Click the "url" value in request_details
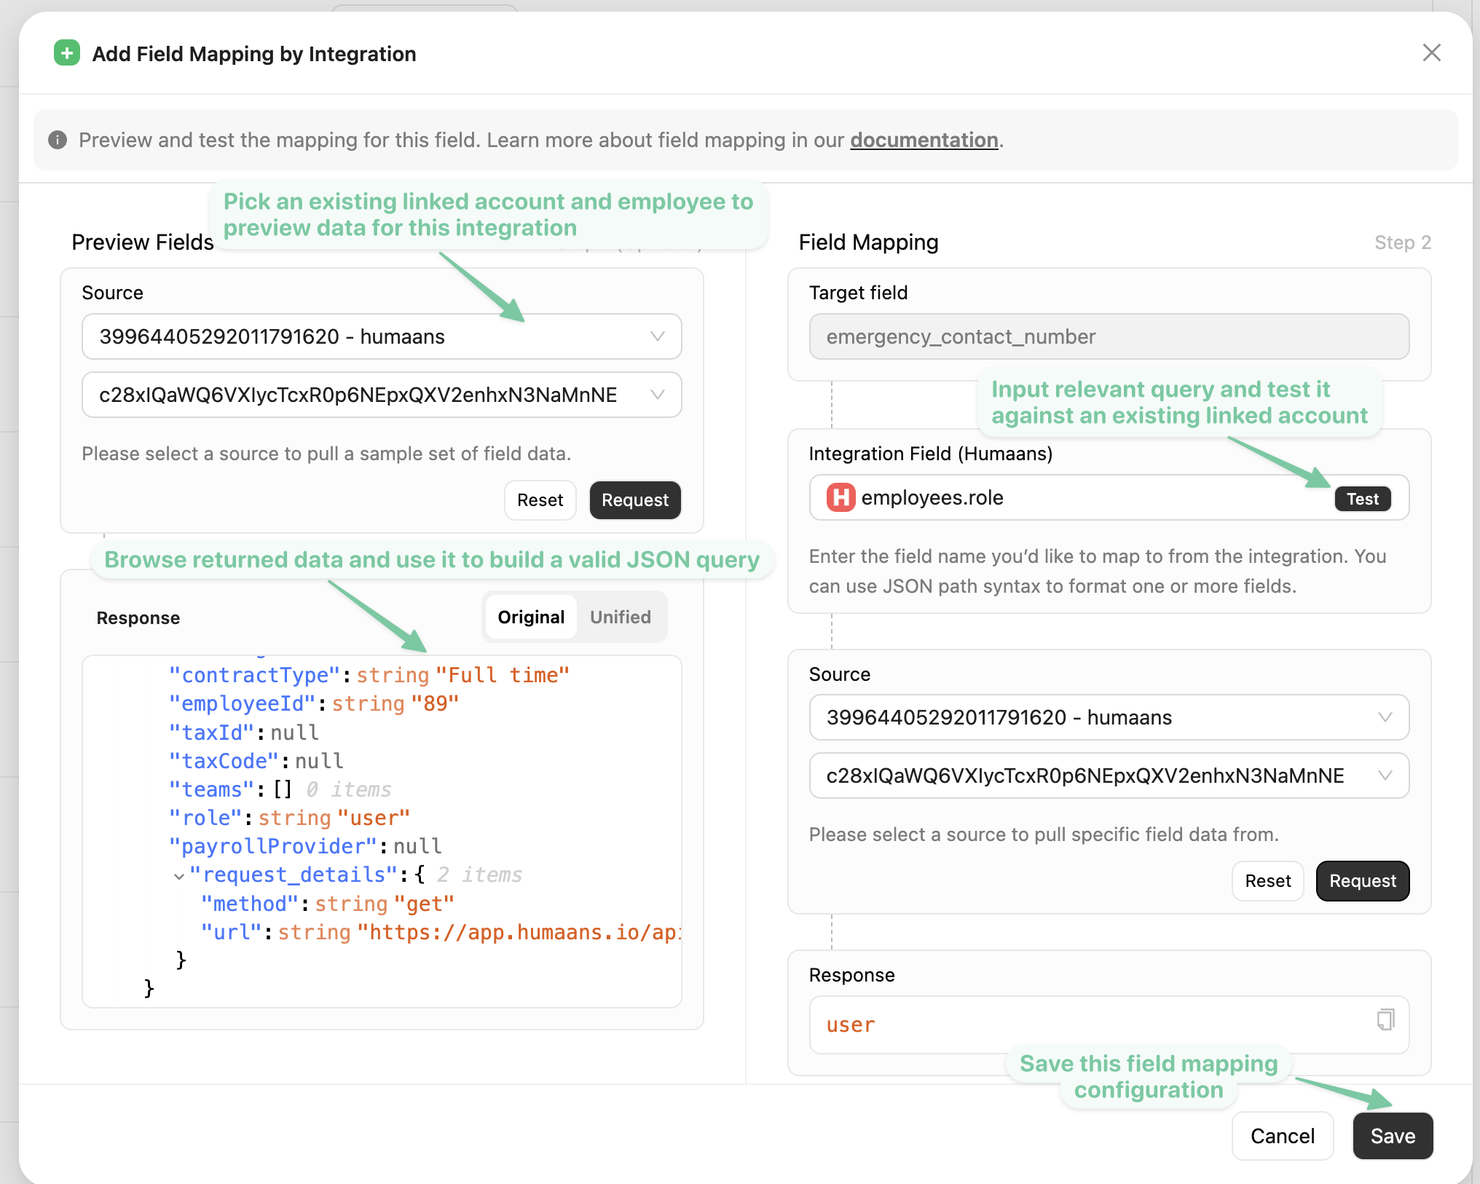Image resolution: width=1480 pixels, height=1184 pixels. (519, 932)
